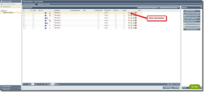Click the ePaper publizieren button
204x92 pixels.
click(192, 21)
